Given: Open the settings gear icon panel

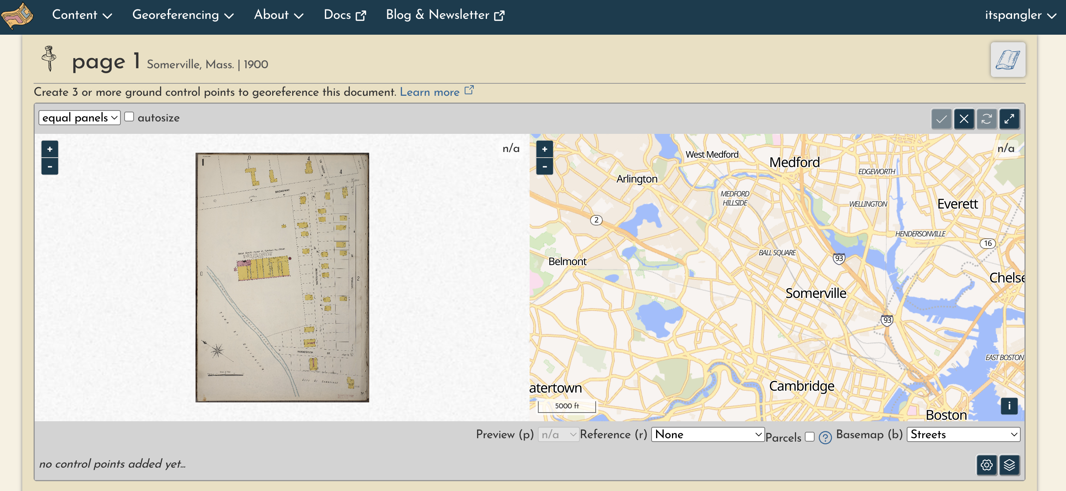Looking at the screenshot, I should (986, 465).
